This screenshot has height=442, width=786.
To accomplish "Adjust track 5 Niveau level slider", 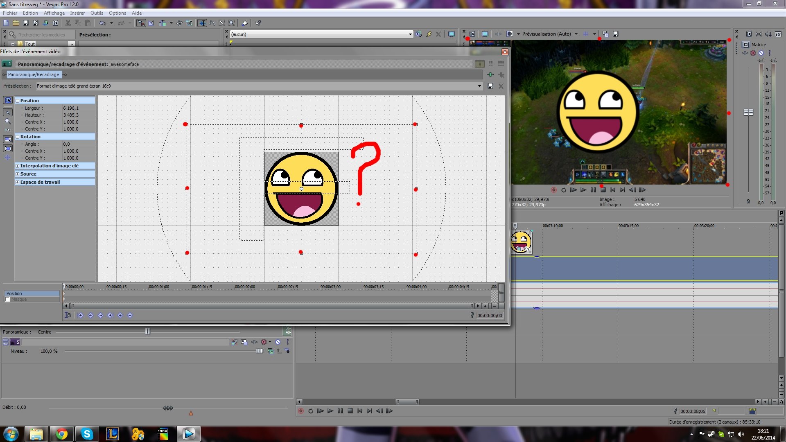I will 259,351.
